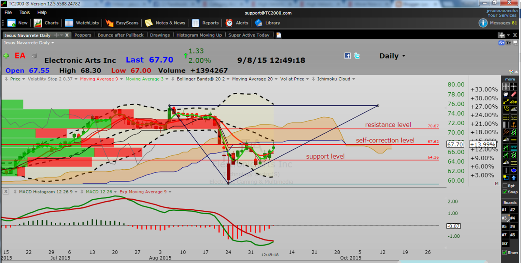Select the eraser drawing tool
Image resolution: width=521 pixels, height=263 pixels.
pyautogui.click(x=514, y=94)
